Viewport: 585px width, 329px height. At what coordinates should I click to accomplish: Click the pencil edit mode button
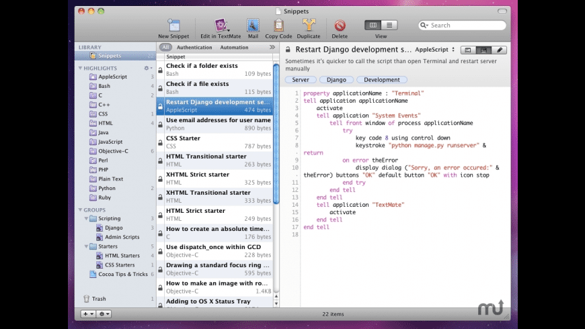(x=499, y=50)
